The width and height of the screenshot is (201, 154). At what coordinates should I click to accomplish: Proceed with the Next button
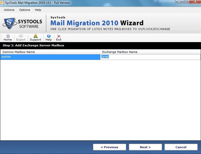click(x=145, y=147)
